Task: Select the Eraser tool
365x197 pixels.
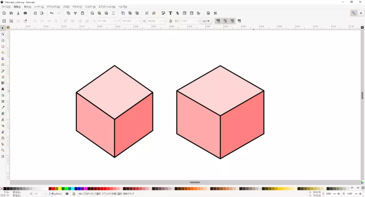Action: coord(3,132)
